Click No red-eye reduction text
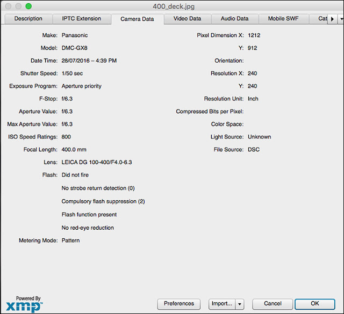344x314 pixels. [x=88, y=228]
